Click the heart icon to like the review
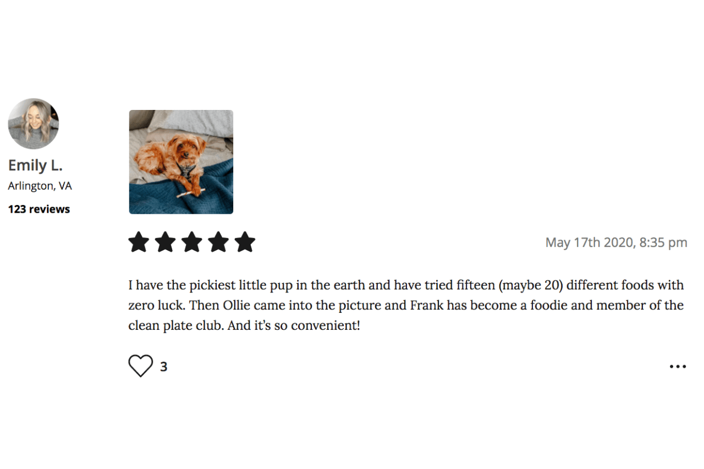The width and height of the screenshot is (704, 469). (x=141, y=366)
